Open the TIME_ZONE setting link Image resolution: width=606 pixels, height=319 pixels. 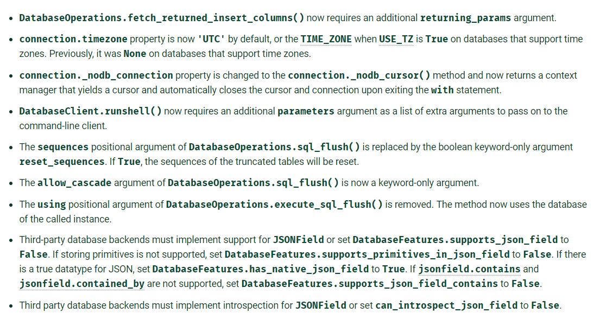tap(326, 40)
